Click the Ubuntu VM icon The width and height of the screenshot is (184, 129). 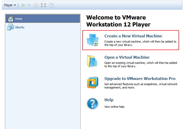(x=11, y=27)
